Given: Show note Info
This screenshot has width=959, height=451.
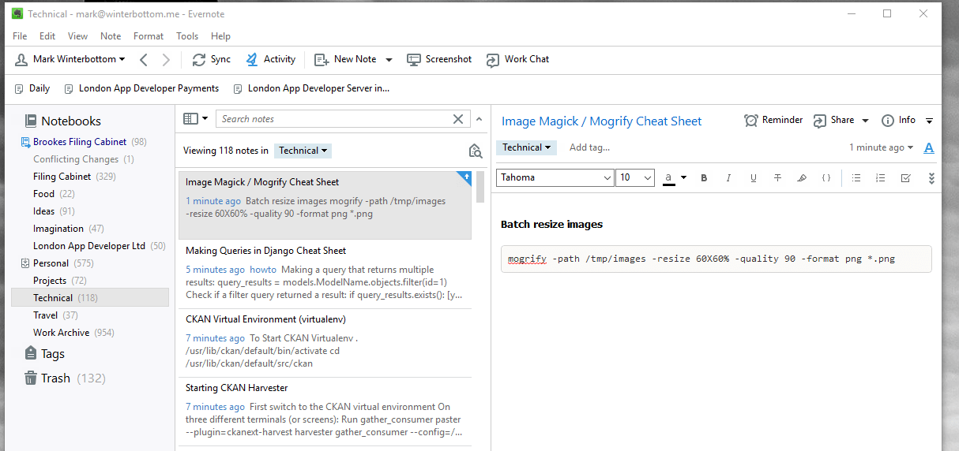Looking at the screenshot, I should (x=898, y=121).
